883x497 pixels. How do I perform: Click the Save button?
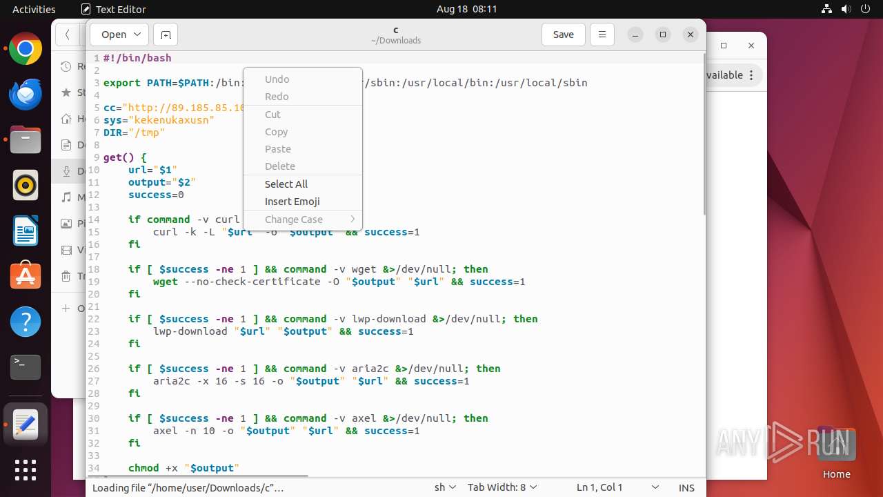click(563, 35)
